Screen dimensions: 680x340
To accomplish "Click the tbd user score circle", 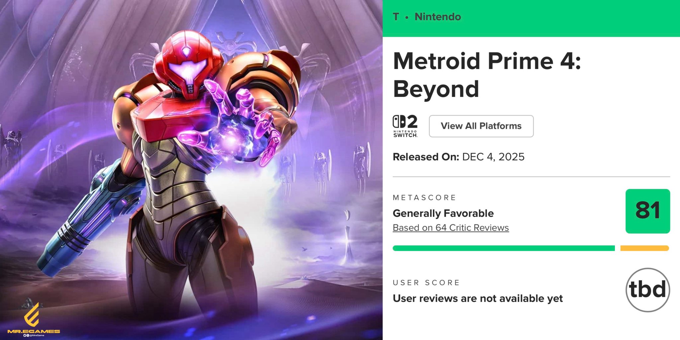I will pyautogui.click(x=647, y=290).
